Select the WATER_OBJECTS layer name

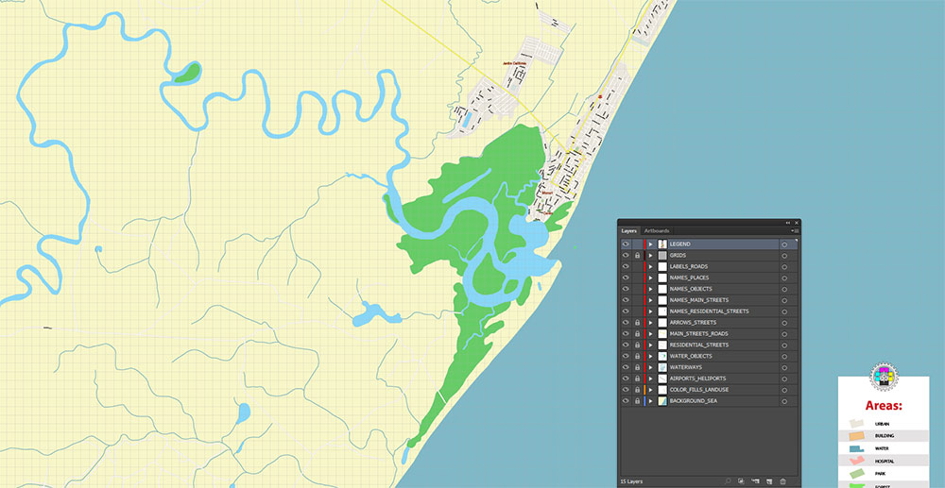tap(691, 356)
